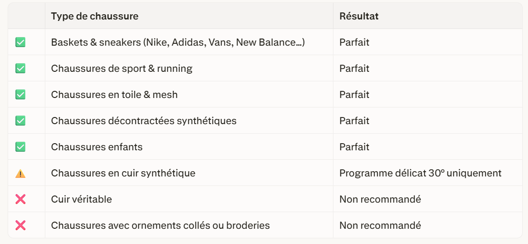Click the green checkmark beside Chaussures enfants

pos(21,147)
